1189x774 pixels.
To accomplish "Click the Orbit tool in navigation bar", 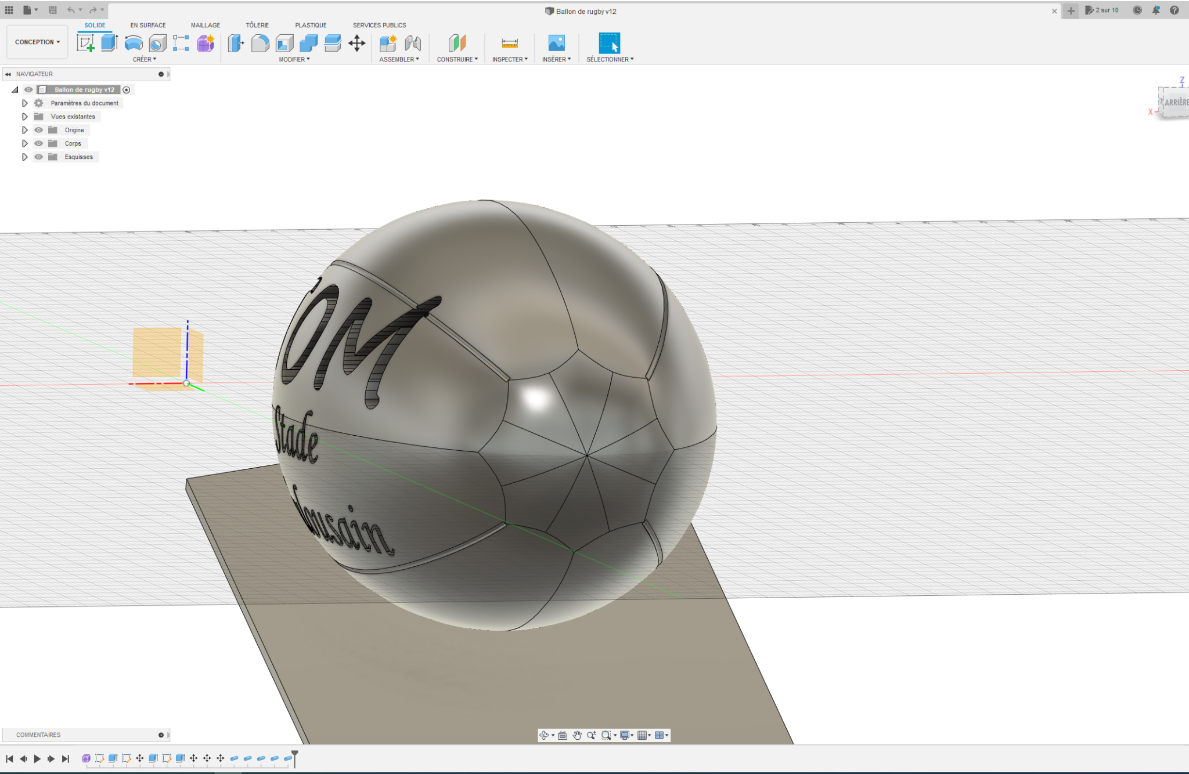I will pyautogui.click(x=544, y=735).
